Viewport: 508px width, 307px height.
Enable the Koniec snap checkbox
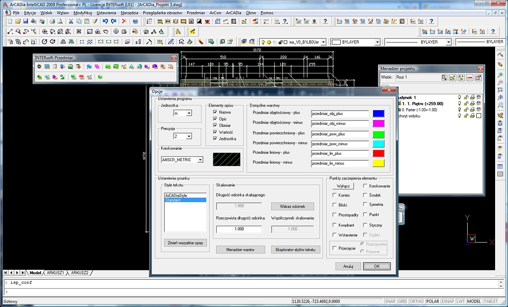335,195
